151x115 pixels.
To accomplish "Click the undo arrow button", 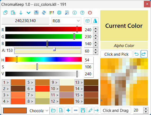I will click(136, 54).
